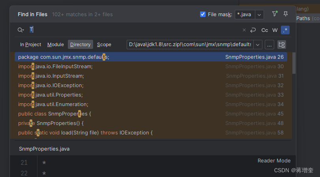Open the search filter funnel icon
The width and height of the screenshot is (320, 177).
(275, 14)
